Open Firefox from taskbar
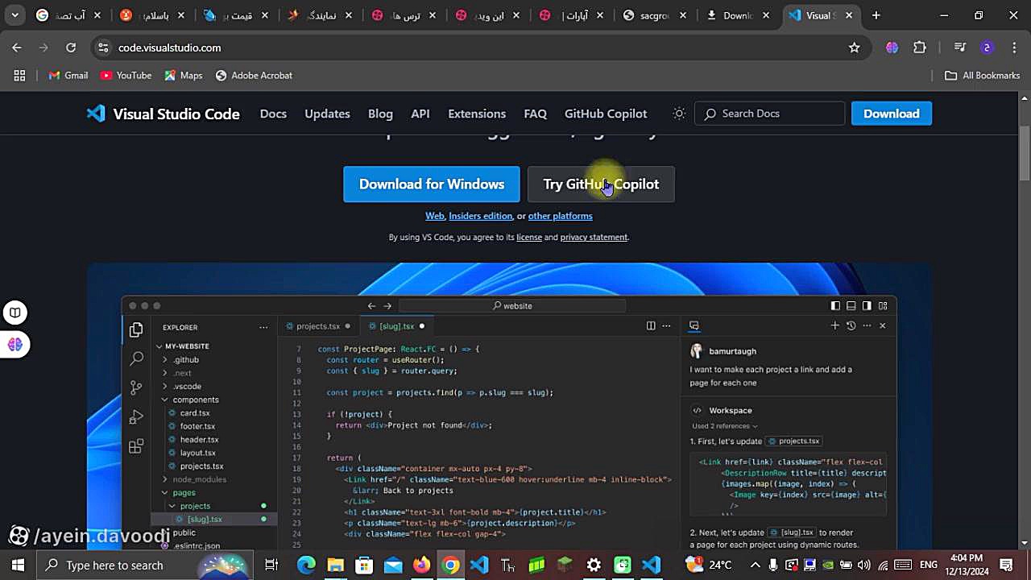This screenshot has width=1031, height=580. [x=422, y=565]
